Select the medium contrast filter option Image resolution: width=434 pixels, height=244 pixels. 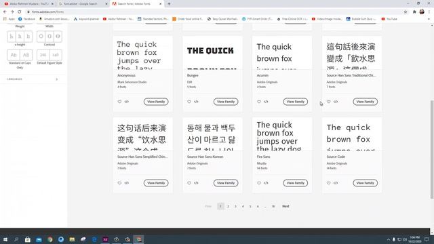[50, 37]
